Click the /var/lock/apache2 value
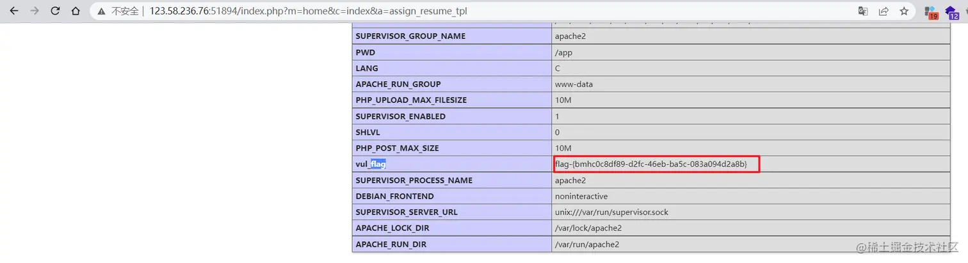This screenshot has height=263, width=968. [588, 228]
